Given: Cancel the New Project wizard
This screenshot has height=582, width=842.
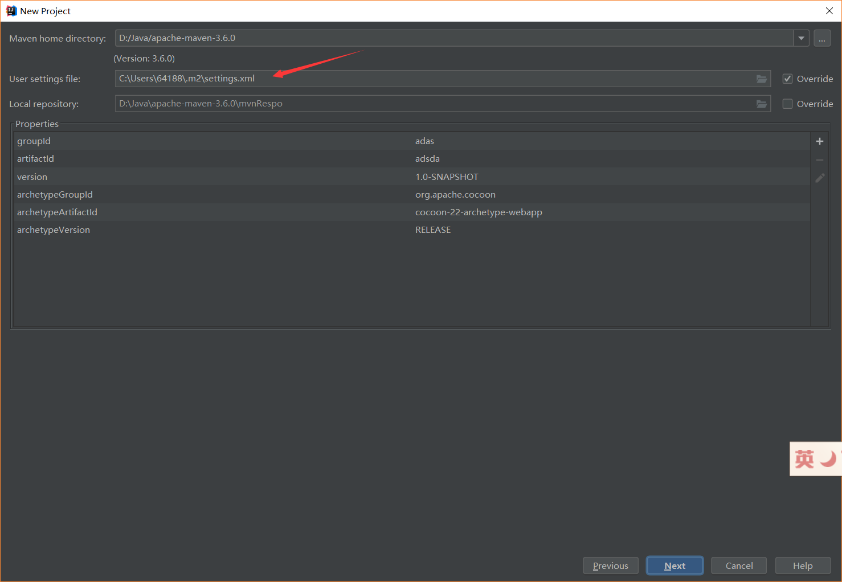Looking at the screenshot, I should pos(739,565).
